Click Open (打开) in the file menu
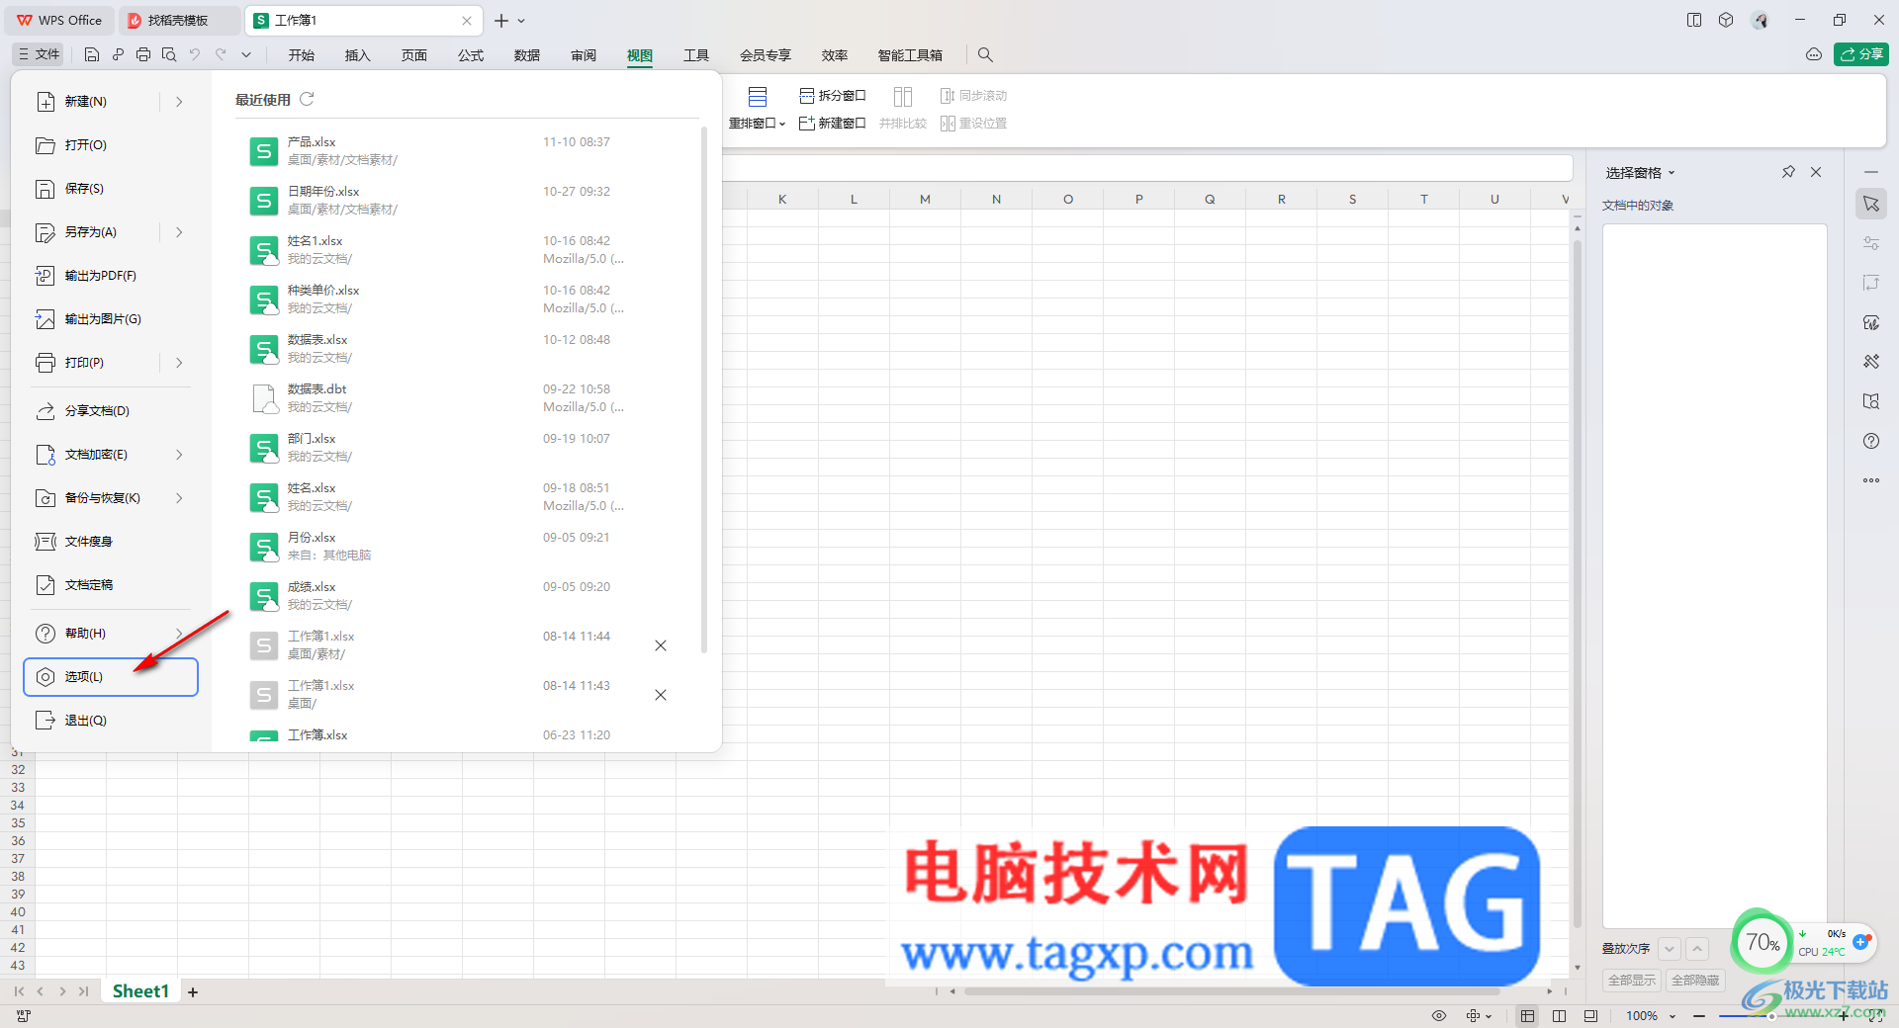The image size is (1899, 1028). 111,145
